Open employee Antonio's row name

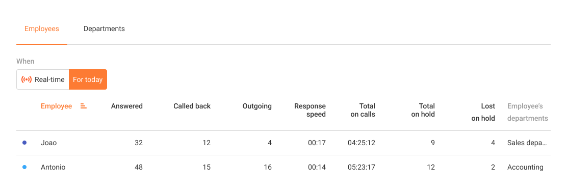53,168
